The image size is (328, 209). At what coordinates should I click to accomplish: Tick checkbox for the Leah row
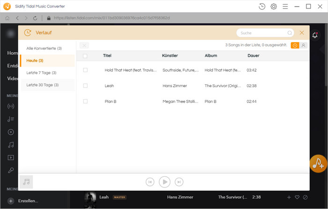tap(85, 86)
